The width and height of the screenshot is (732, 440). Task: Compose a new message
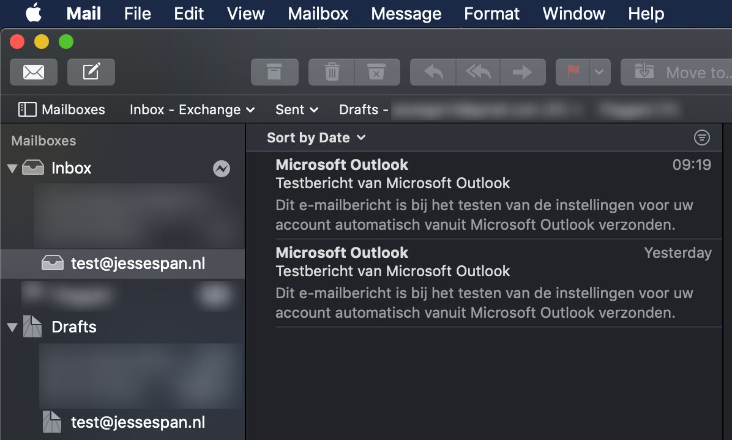pyautogui.click(x=91, y=72)
